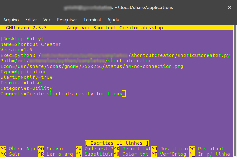The width and height of the screenshot is (237, 157).
Task: Click the ^_ Ir p/ linha shortcut
Action: coord(210,154)
